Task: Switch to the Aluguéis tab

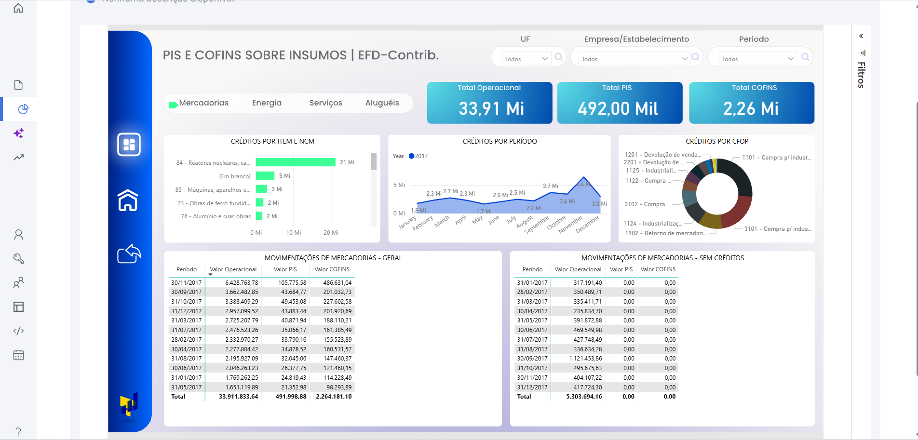Action: pyautogui.click(x=382, y=103)
